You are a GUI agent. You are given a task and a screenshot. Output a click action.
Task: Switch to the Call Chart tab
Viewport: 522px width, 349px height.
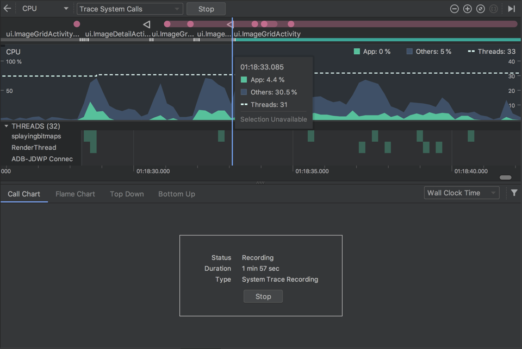(x=24, y=194)
